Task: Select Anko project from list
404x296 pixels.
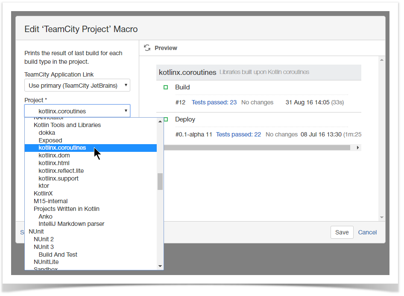Action: pyautogui.click(x=46, y=216)
